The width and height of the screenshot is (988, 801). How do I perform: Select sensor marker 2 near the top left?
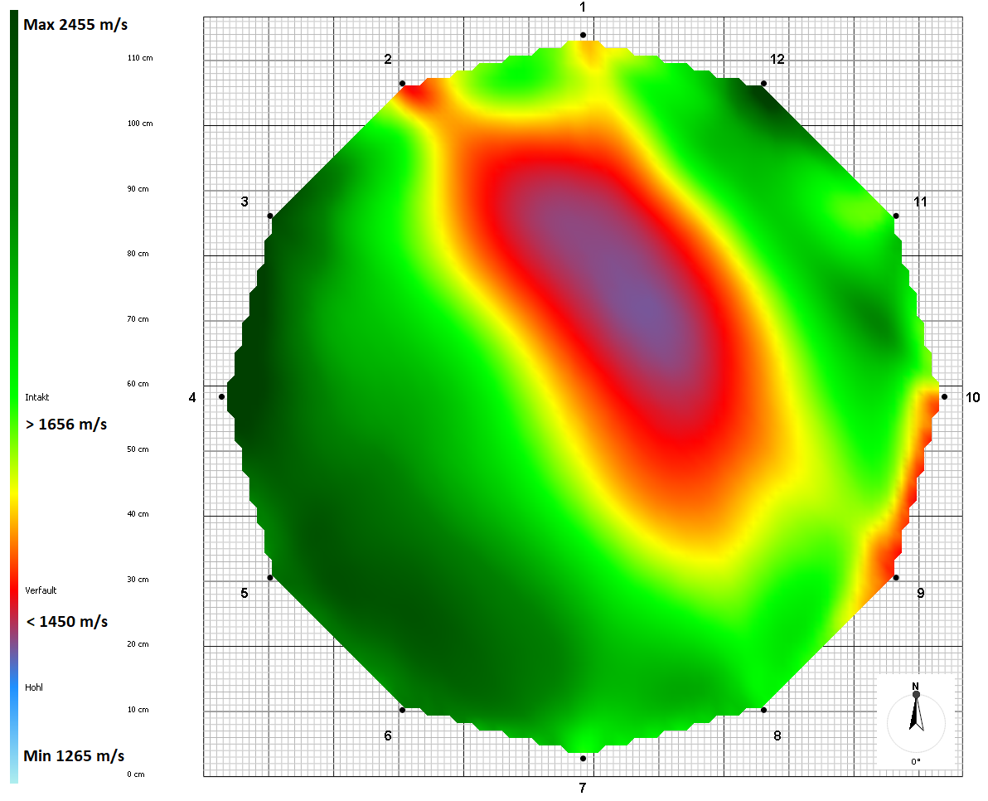[404, 84]
